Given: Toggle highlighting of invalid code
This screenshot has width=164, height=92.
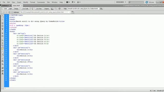Looking at the screenshot, I should [3, 43].
